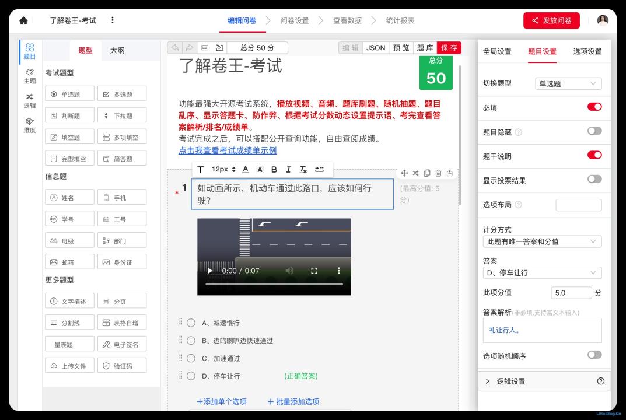Click the 发放问卷 publish button
The width and height of the screenshot is (626, 420).
[551, 20]
